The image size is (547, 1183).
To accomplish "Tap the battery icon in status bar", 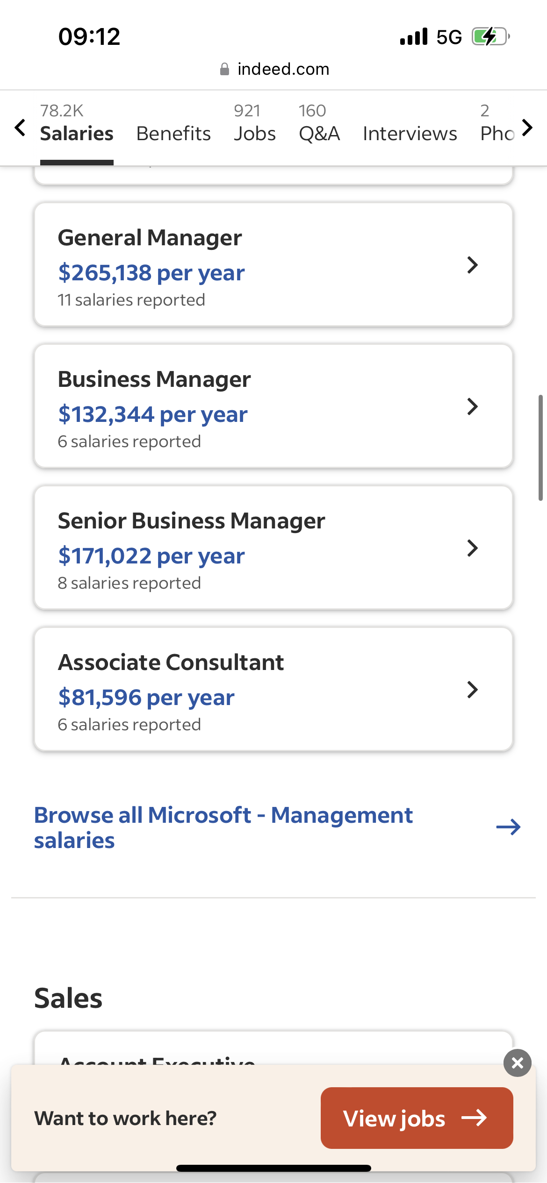I will click(490, 36).
